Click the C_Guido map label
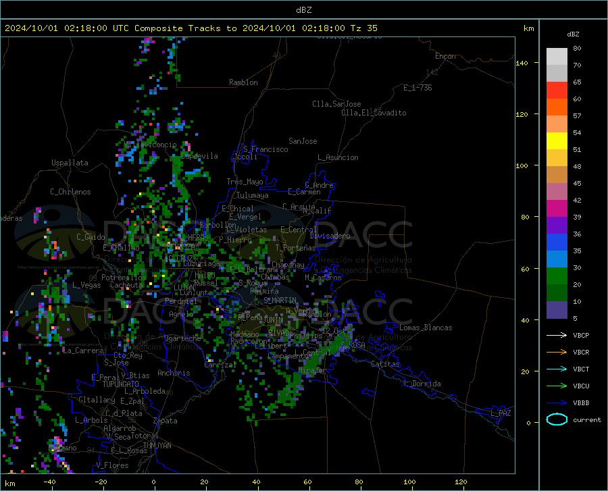Image resolution: width=608 pixels, height=491 pixels. click(91, 237)
